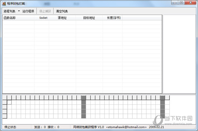Select the highlighted first cell in hex grid
This screenshot has width=198, height=131.
[9, 102]
